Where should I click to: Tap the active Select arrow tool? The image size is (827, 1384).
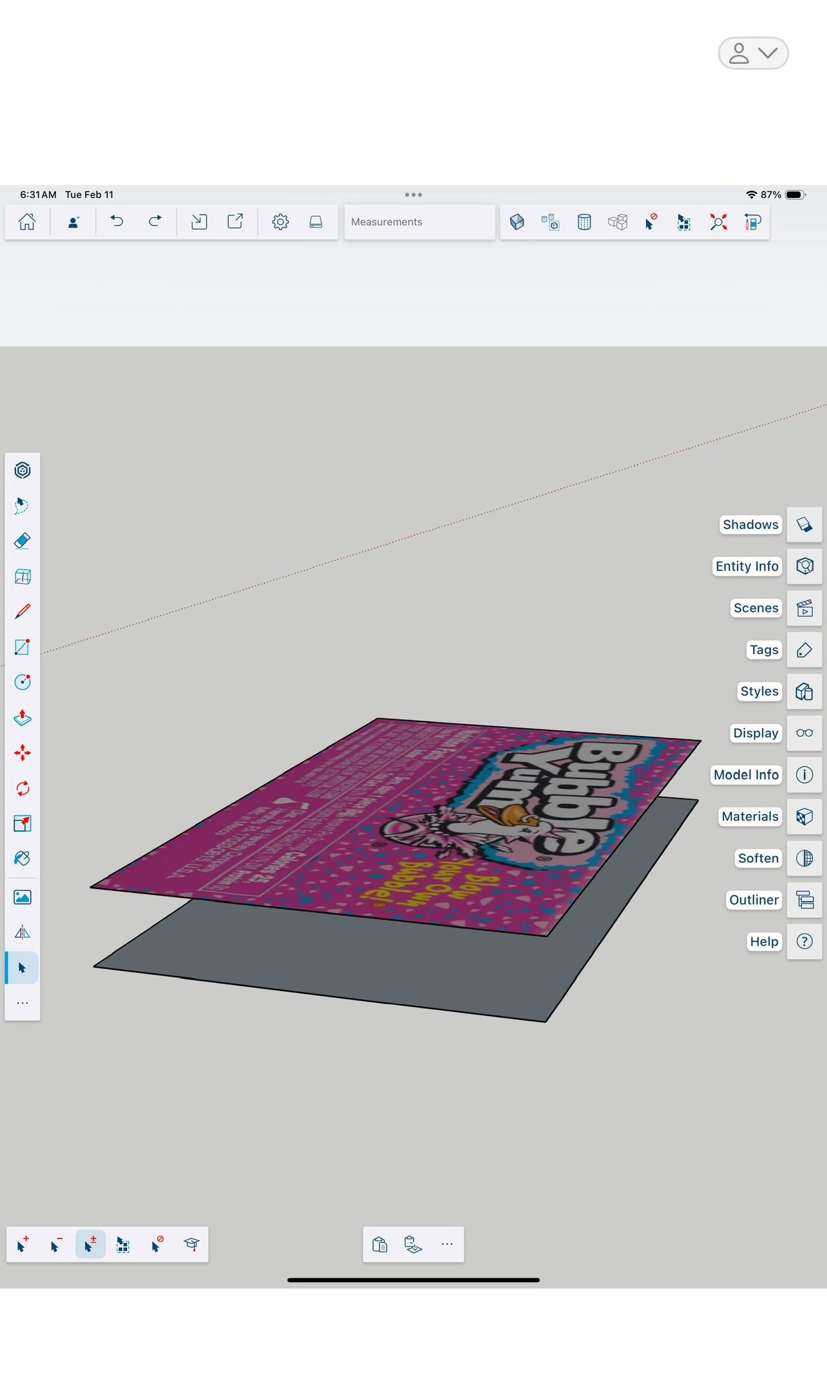[23, 968]
